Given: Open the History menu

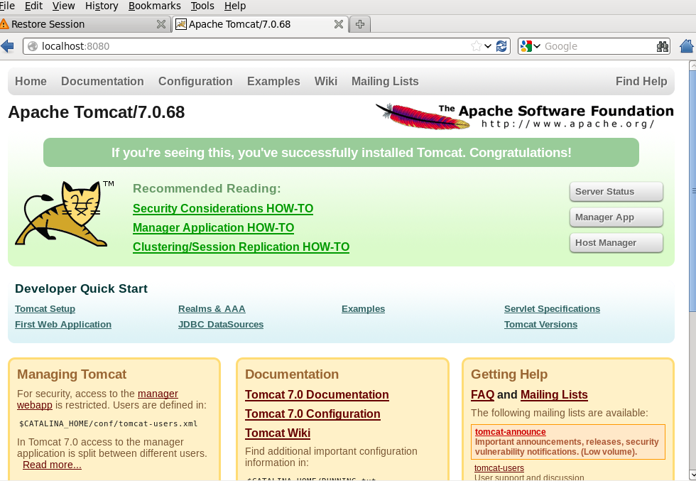Looking at the screenshot, I should [102, 6].
